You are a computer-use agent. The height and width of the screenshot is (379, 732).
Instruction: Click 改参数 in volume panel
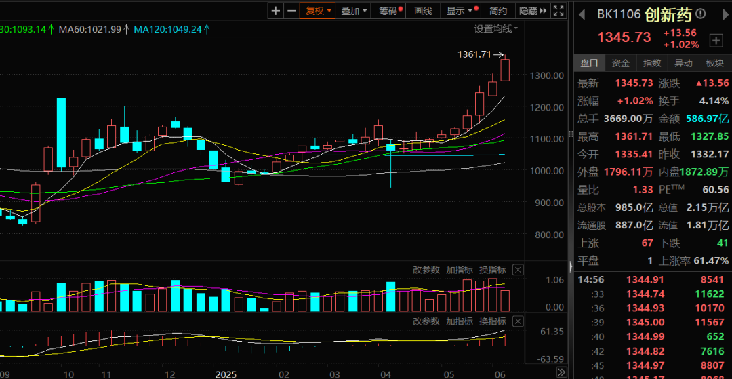point(427,270)
